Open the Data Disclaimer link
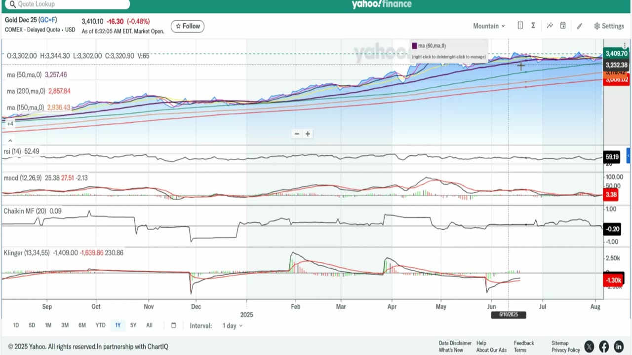Viewport: 632px width, 355px height. (455, 343)
